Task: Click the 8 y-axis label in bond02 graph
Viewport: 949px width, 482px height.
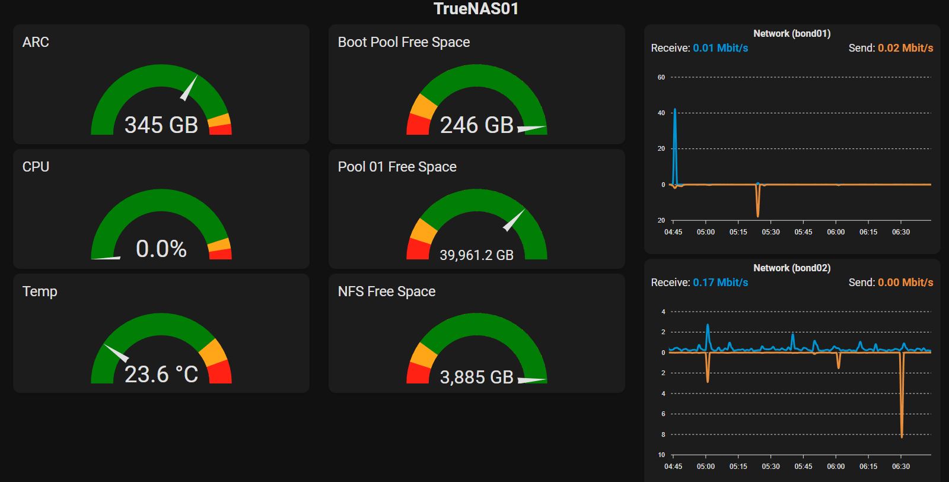Action: (663, 435)
